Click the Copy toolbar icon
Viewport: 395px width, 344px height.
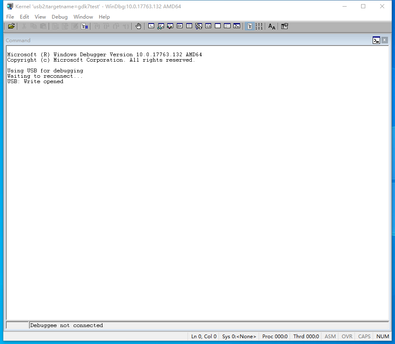pyautogui.click(x=33, y=26)
